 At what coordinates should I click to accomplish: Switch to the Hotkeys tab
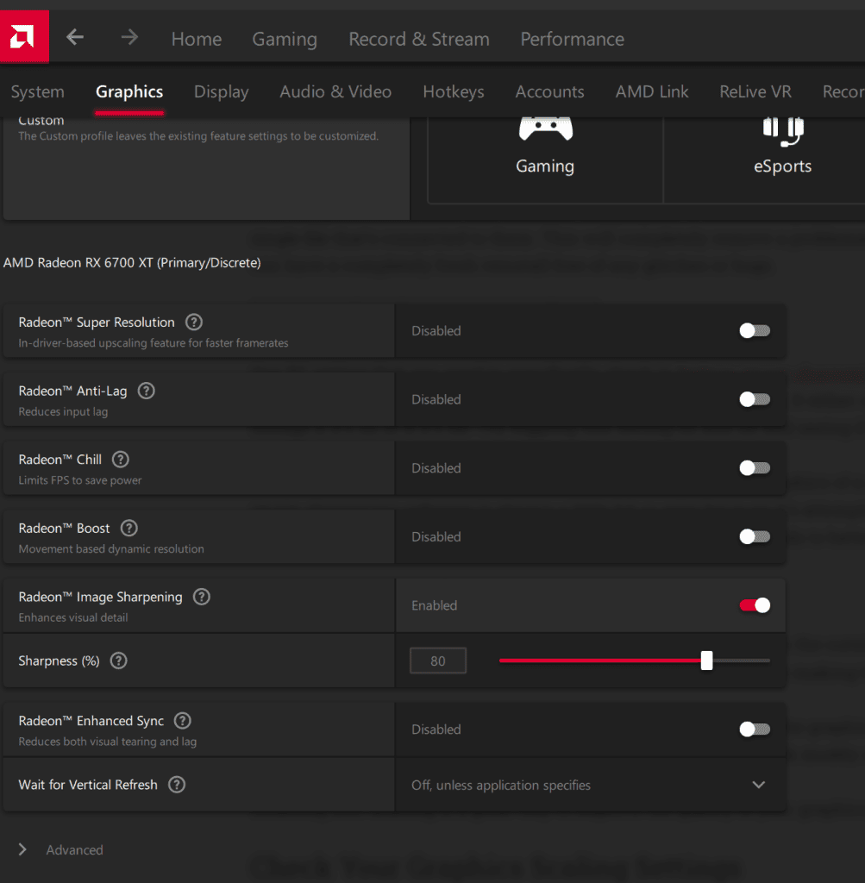click(x=454, y=91)
